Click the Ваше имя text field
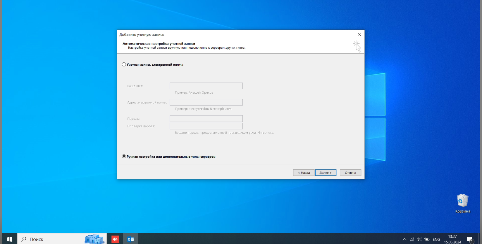 coord(206,86)
